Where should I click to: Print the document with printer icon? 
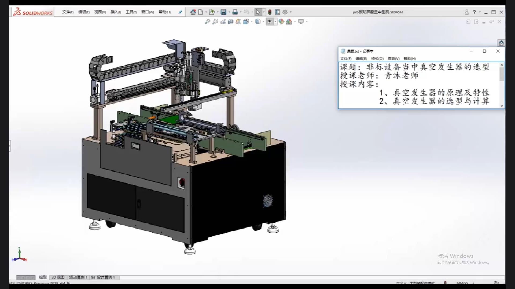pyautogui.click(x=235, y=12)
